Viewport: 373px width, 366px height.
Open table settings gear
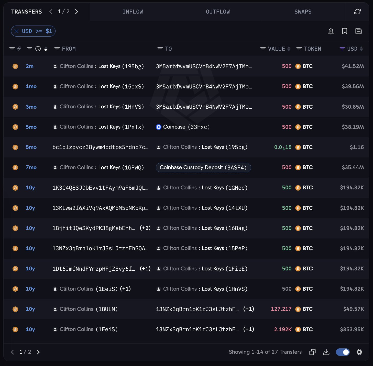pos(359,352)
